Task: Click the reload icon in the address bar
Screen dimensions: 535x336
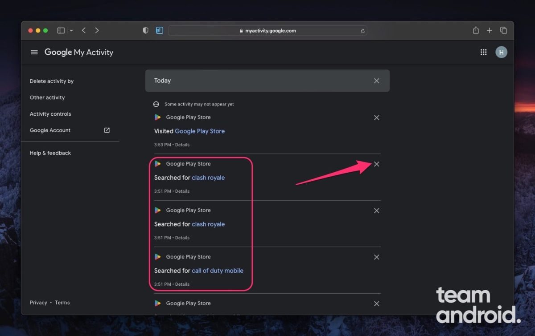Action: [x=362, y=31]
